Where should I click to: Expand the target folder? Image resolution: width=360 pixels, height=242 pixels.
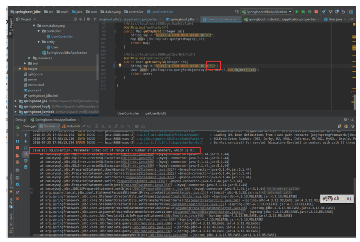20,69
